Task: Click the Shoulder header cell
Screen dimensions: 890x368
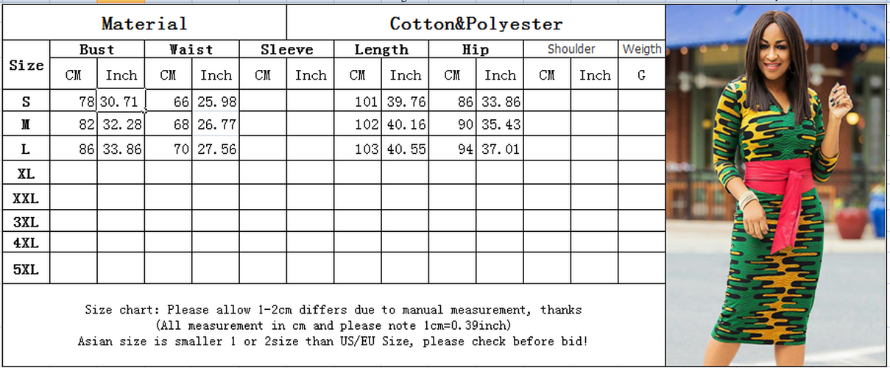Action: [571, 49]
